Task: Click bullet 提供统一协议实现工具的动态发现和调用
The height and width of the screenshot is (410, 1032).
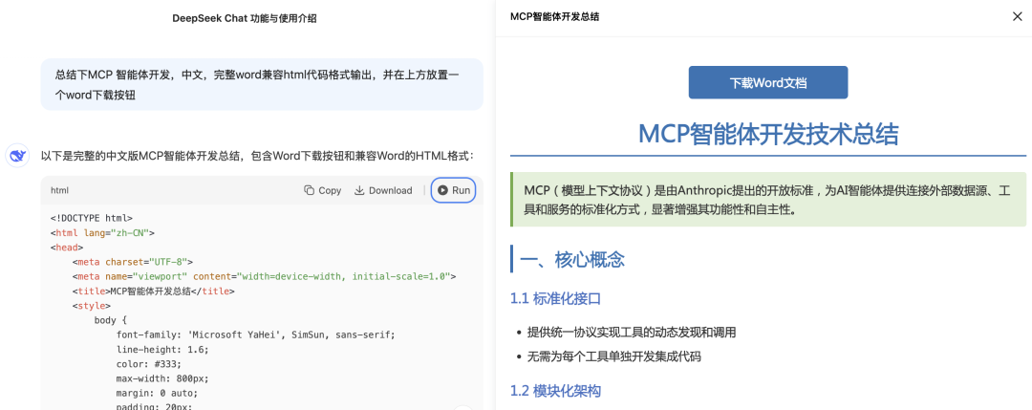Action: 632,333
